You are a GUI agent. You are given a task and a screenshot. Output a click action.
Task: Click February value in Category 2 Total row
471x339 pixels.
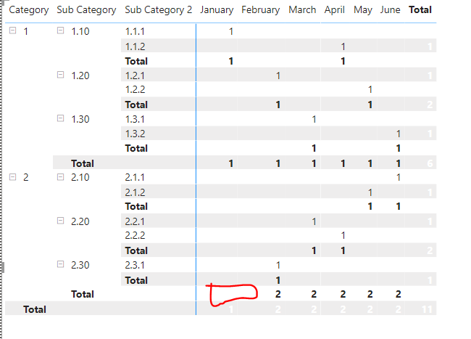coord(278,294)
